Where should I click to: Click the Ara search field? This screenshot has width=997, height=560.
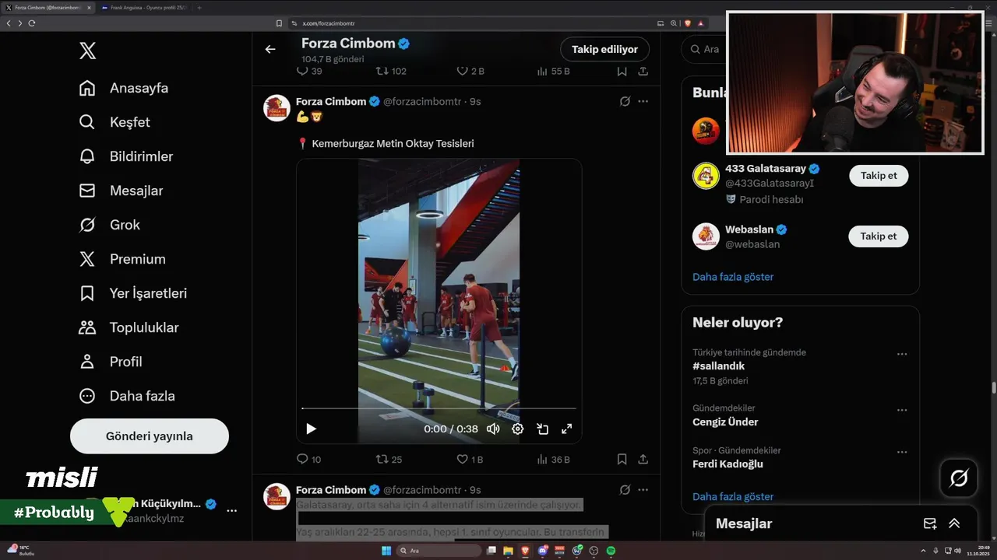click(x=705, y=49)
